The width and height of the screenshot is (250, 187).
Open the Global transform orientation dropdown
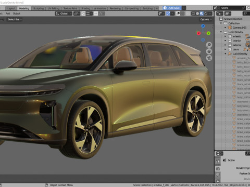coord(64,14)
